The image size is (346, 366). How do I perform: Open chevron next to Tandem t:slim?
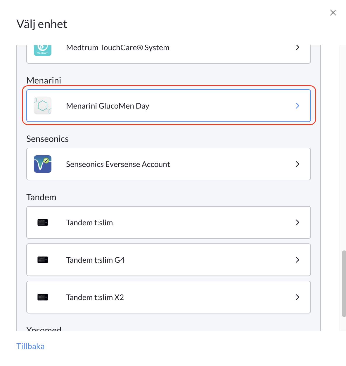point(297,222)
